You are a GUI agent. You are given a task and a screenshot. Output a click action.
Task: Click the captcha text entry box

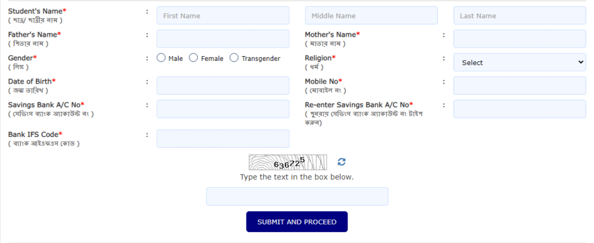coord(297,197)
